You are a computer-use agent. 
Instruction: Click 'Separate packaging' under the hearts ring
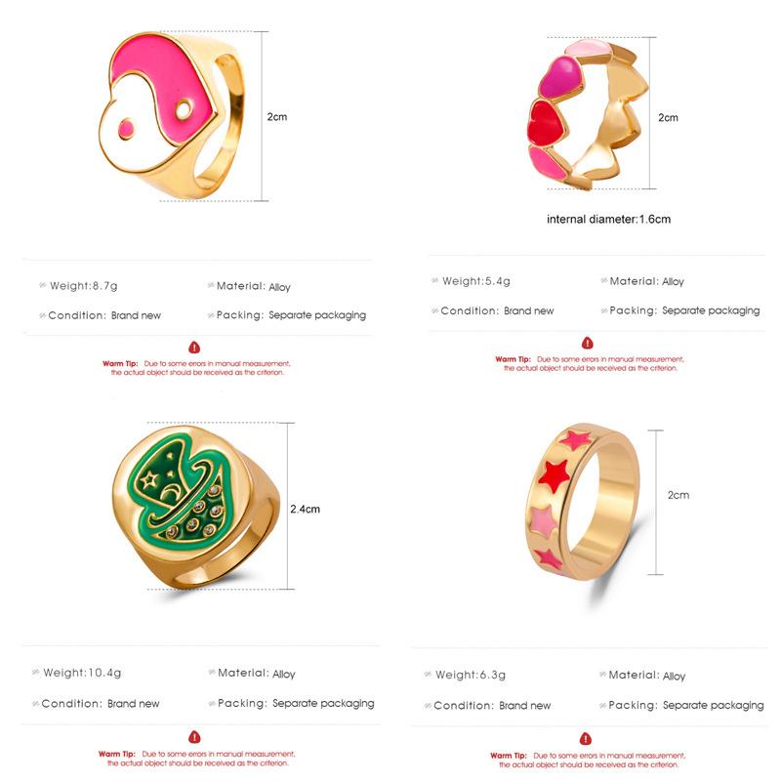point(711,310)
